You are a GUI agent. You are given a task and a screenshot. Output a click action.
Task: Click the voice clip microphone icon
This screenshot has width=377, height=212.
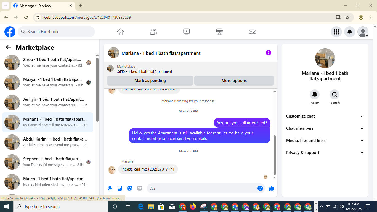pyautogui.click(x=110, y=188)
